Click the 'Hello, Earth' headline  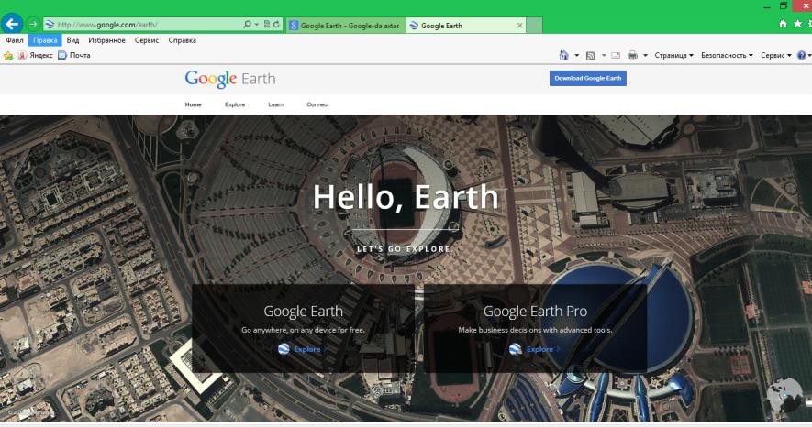pyautogui.click(x=406, y=197)
